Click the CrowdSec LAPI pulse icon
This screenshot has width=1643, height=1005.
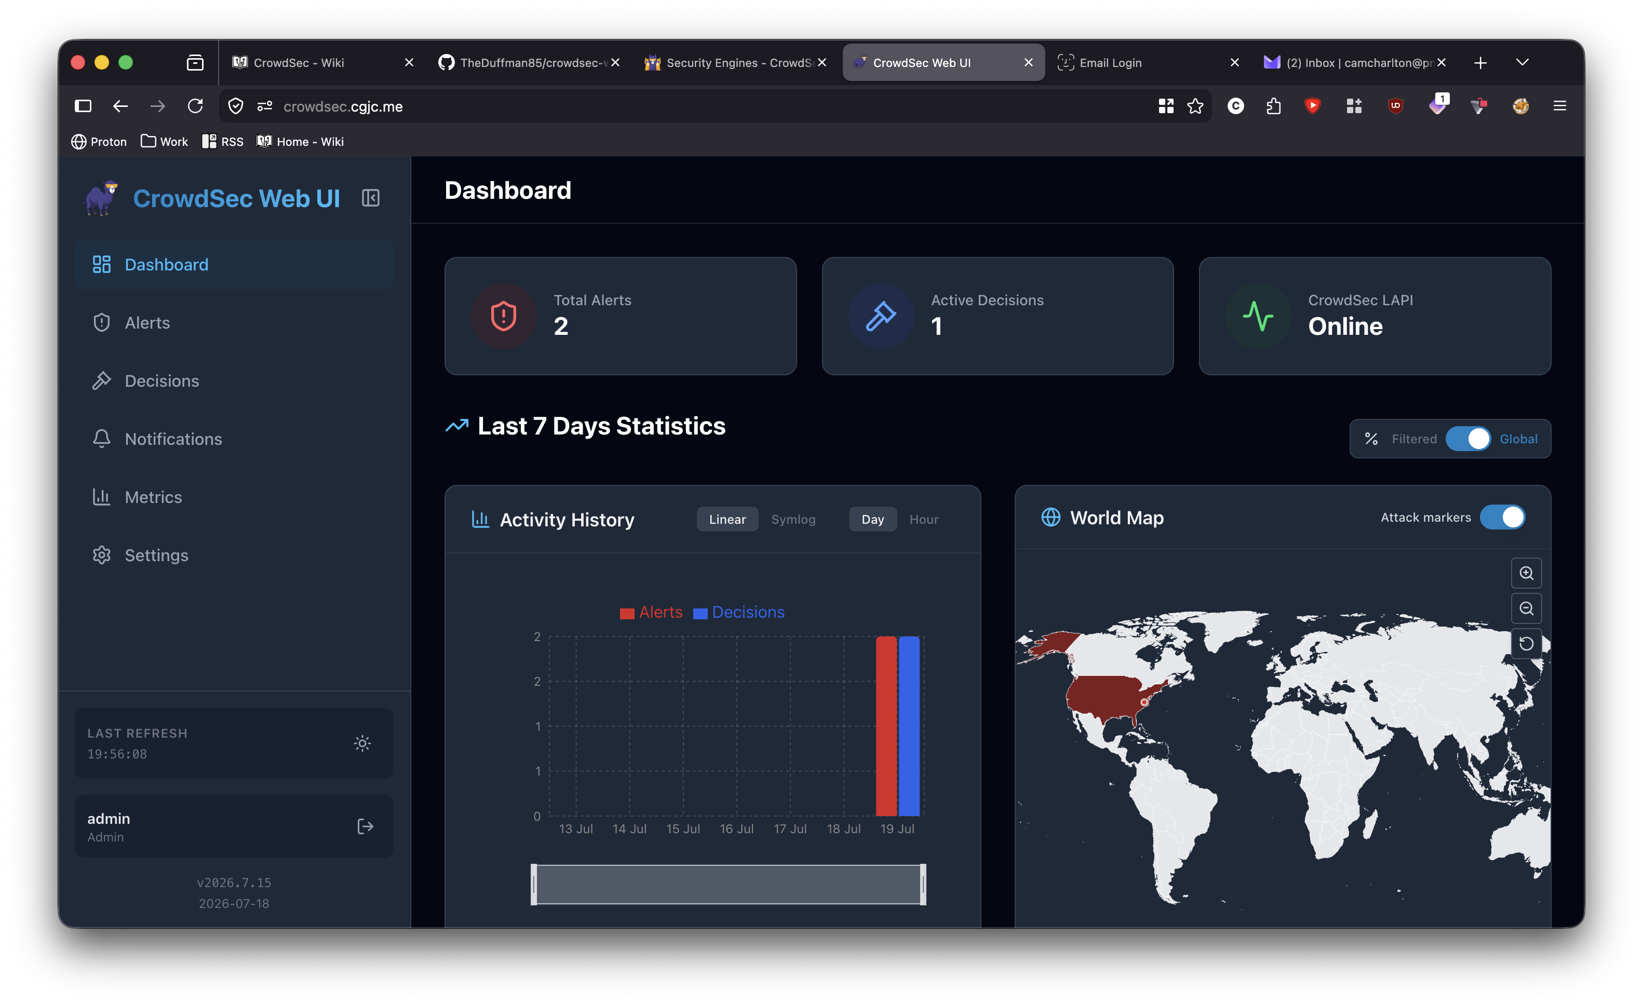tap(1258, 316)
